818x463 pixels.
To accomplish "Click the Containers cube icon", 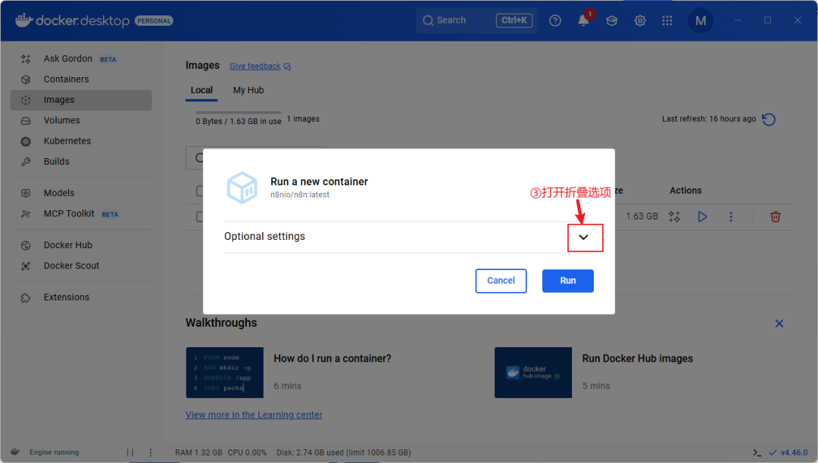I will point(26,79).
